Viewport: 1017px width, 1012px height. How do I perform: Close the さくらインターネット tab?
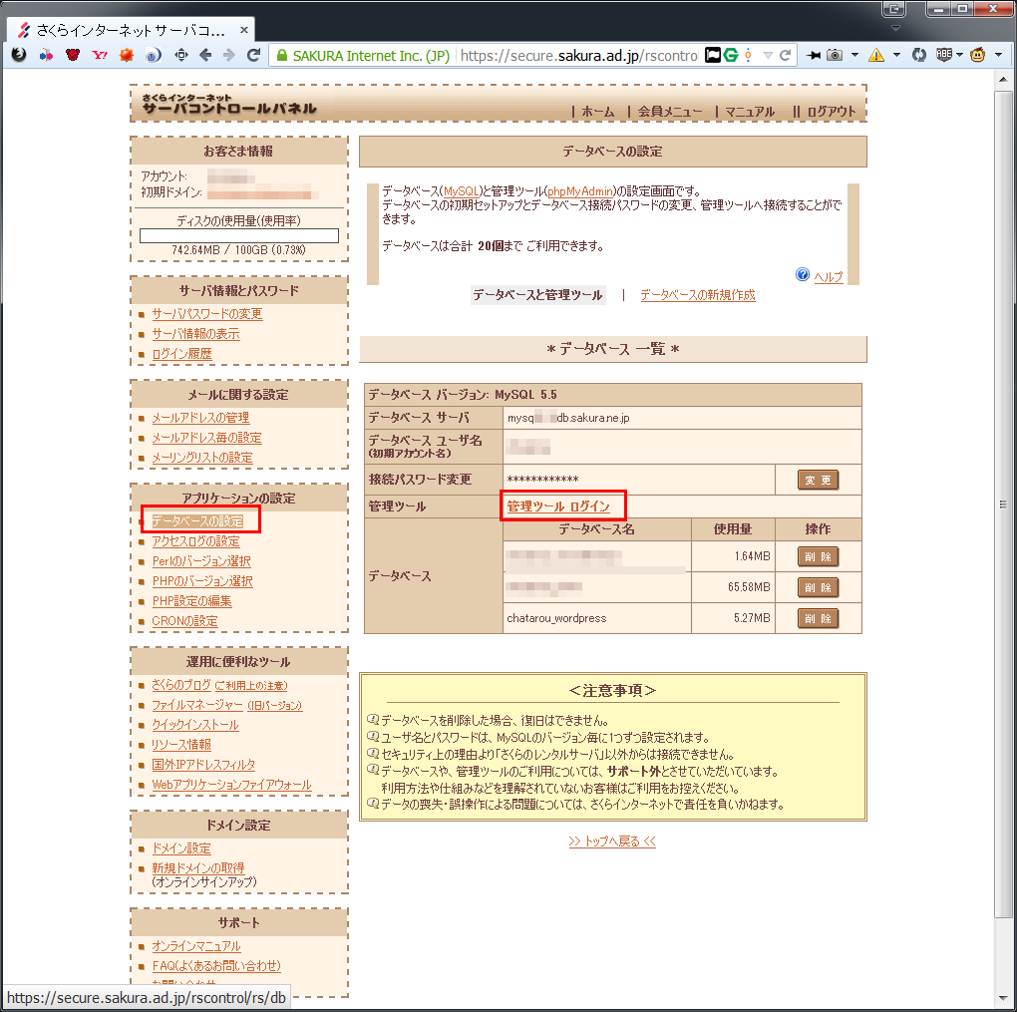[244, 30]
